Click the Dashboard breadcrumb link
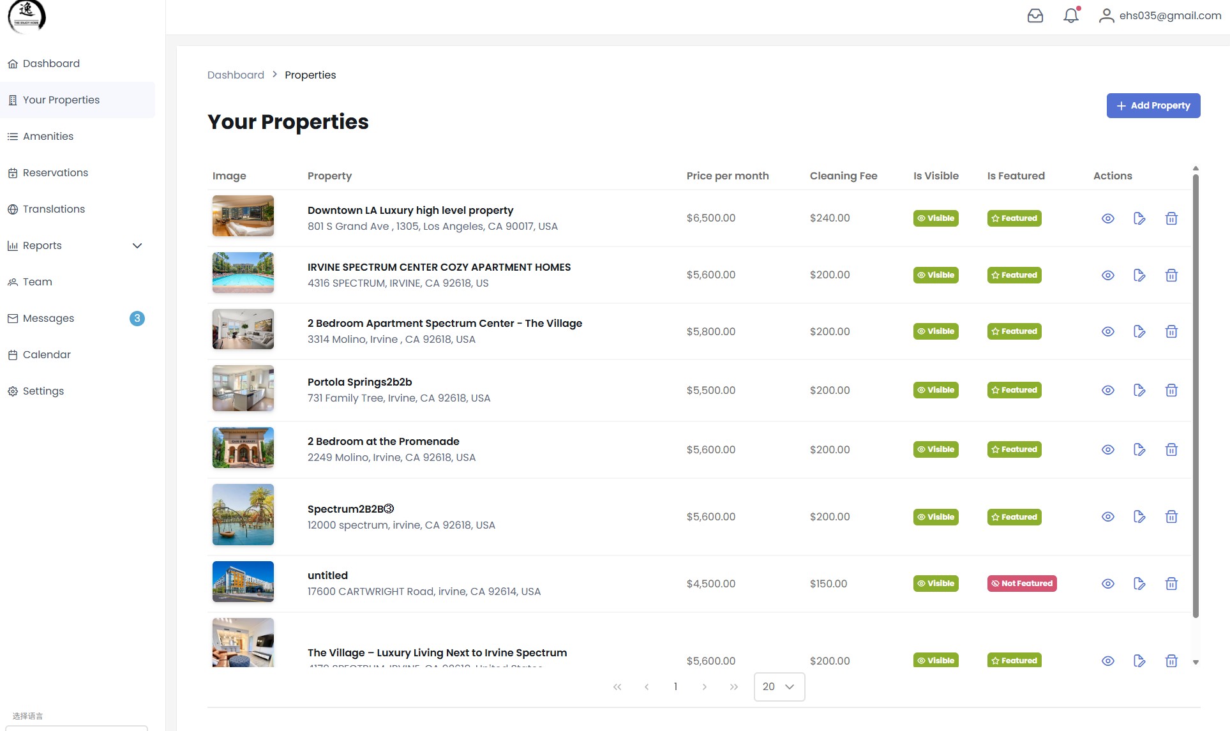Image resolution: width=1230 pixels, height=731 pixels. 236,75
